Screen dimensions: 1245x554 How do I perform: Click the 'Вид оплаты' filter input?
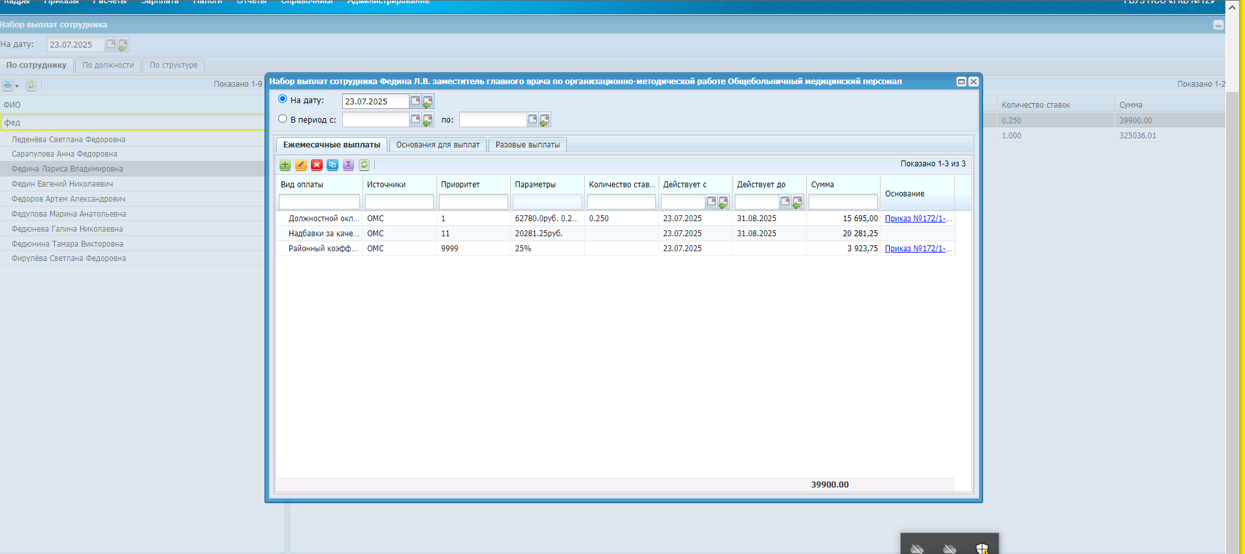[319, 202]
